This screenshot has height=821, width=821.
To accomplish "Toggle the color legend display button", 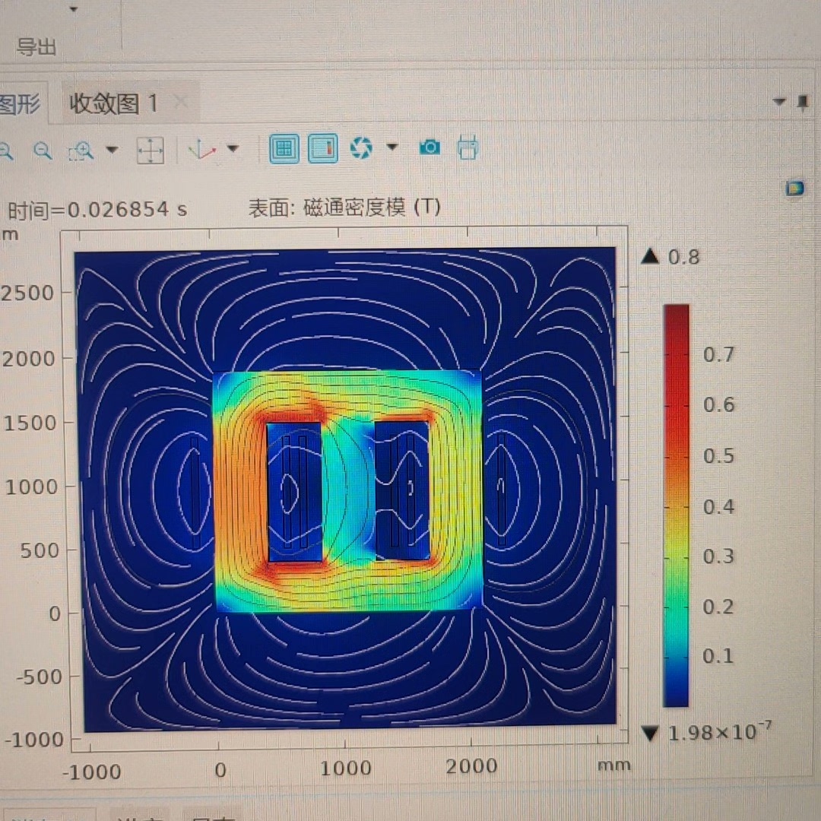I will (x=323, y=149).
